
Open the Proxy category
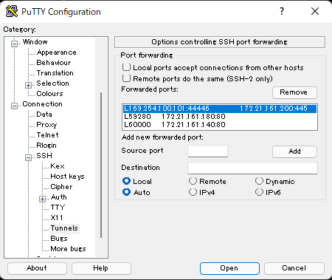(46, 125)
